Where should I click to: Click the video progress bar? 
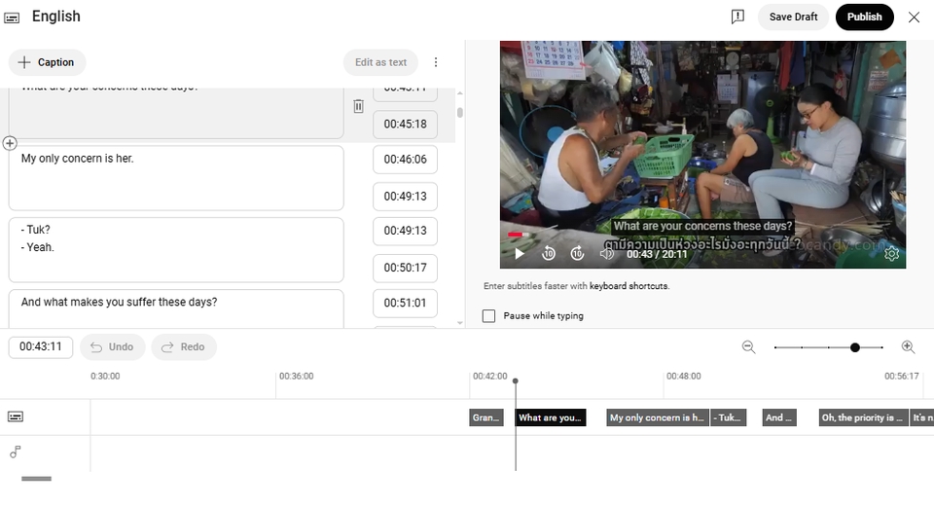coord(702,235)
